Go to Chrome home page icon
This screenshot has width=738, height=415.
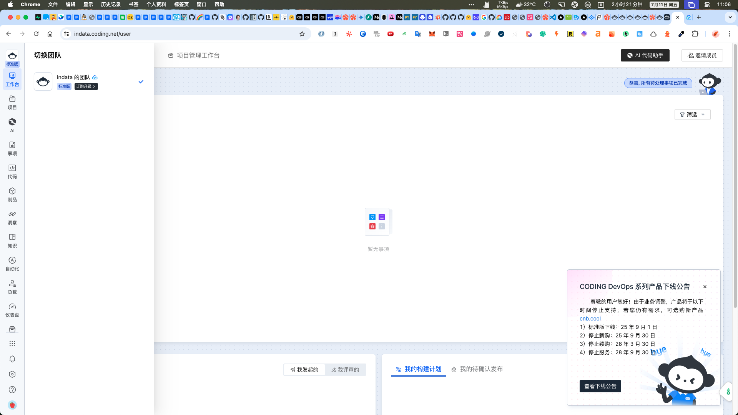point(50,34)
